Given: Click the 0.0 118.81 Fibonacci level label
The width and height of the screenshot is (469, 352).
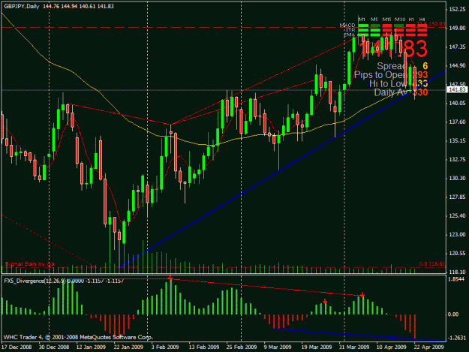Looking at the screenshot, I should point(432,263).
